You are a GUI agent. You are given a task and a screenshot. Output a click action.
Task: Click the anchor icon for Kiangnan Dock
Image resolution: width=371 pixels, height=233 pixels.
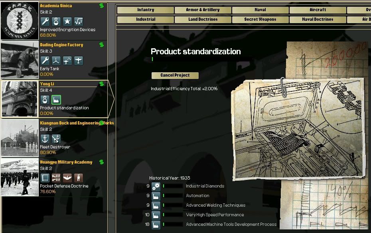click(45, 139)
